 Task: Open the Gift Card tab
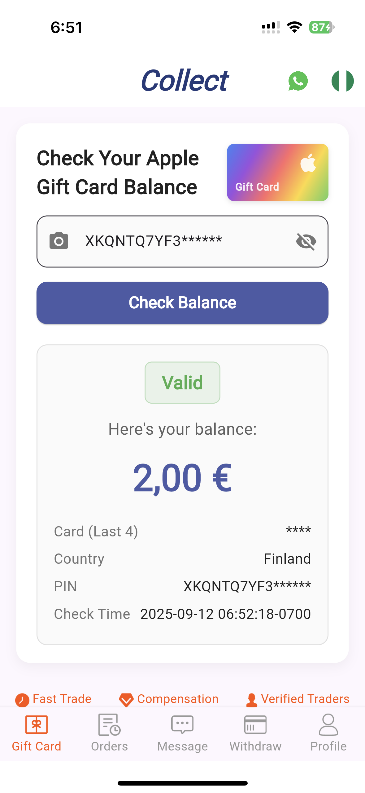click(37, 733)
